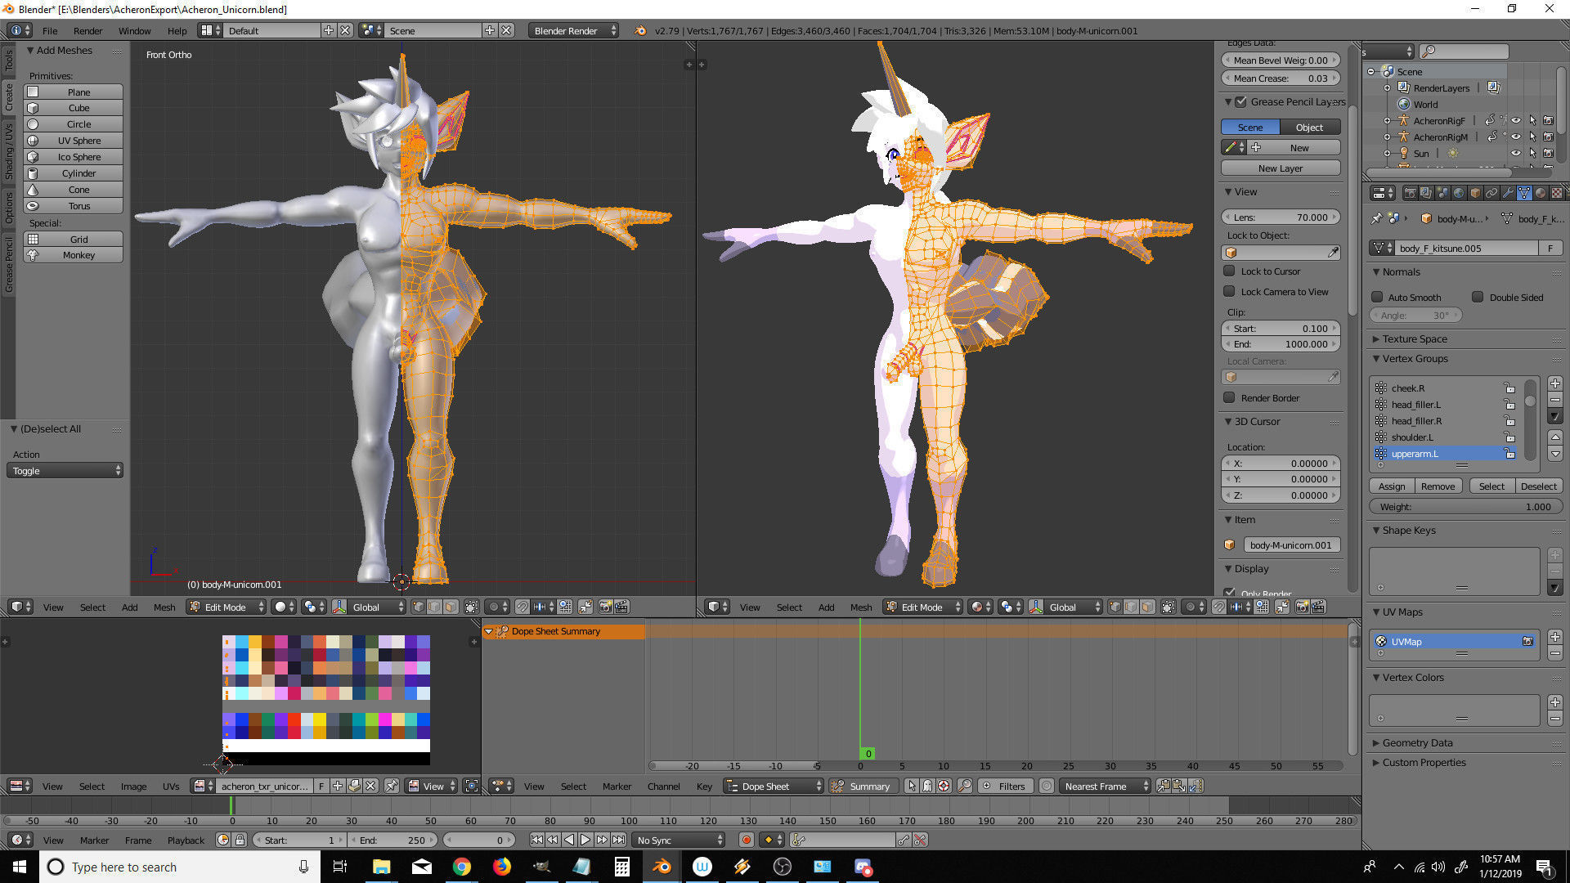The width and height of the screenshot is (1570, 883).
Task: Select face select mode in left viewport
Action: tap(451, 607)
